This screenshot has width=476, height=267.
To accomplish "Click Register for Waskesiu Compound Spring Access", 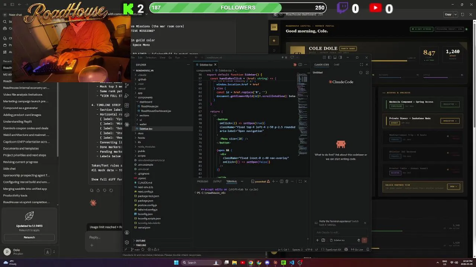I will [450, 104].
